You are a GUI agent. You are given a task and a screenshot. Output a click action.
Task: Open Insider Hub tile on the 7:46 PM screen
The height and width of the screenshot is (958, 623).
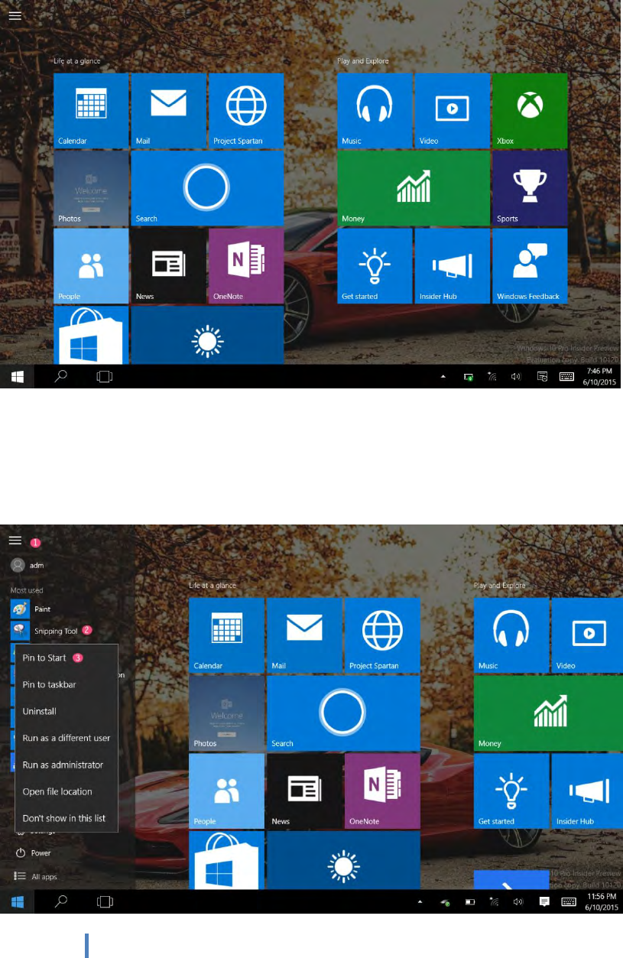pos(453,265)
